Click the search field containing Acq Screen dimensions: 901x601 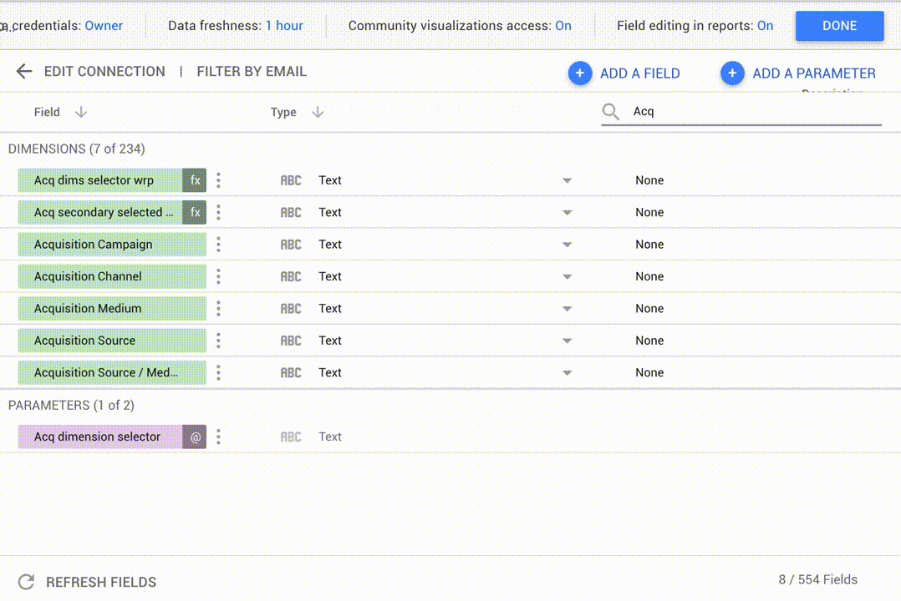(736, 111)
